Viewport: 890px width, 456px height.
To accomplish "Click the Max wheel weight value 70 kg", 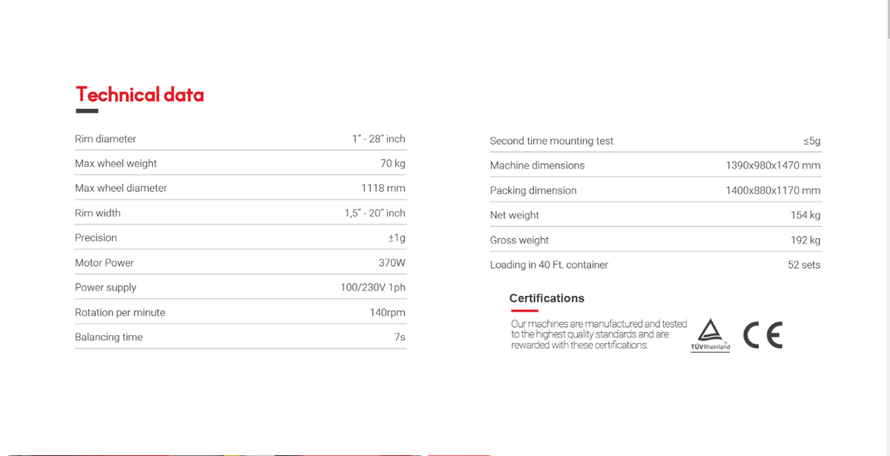I will (393, 163).
